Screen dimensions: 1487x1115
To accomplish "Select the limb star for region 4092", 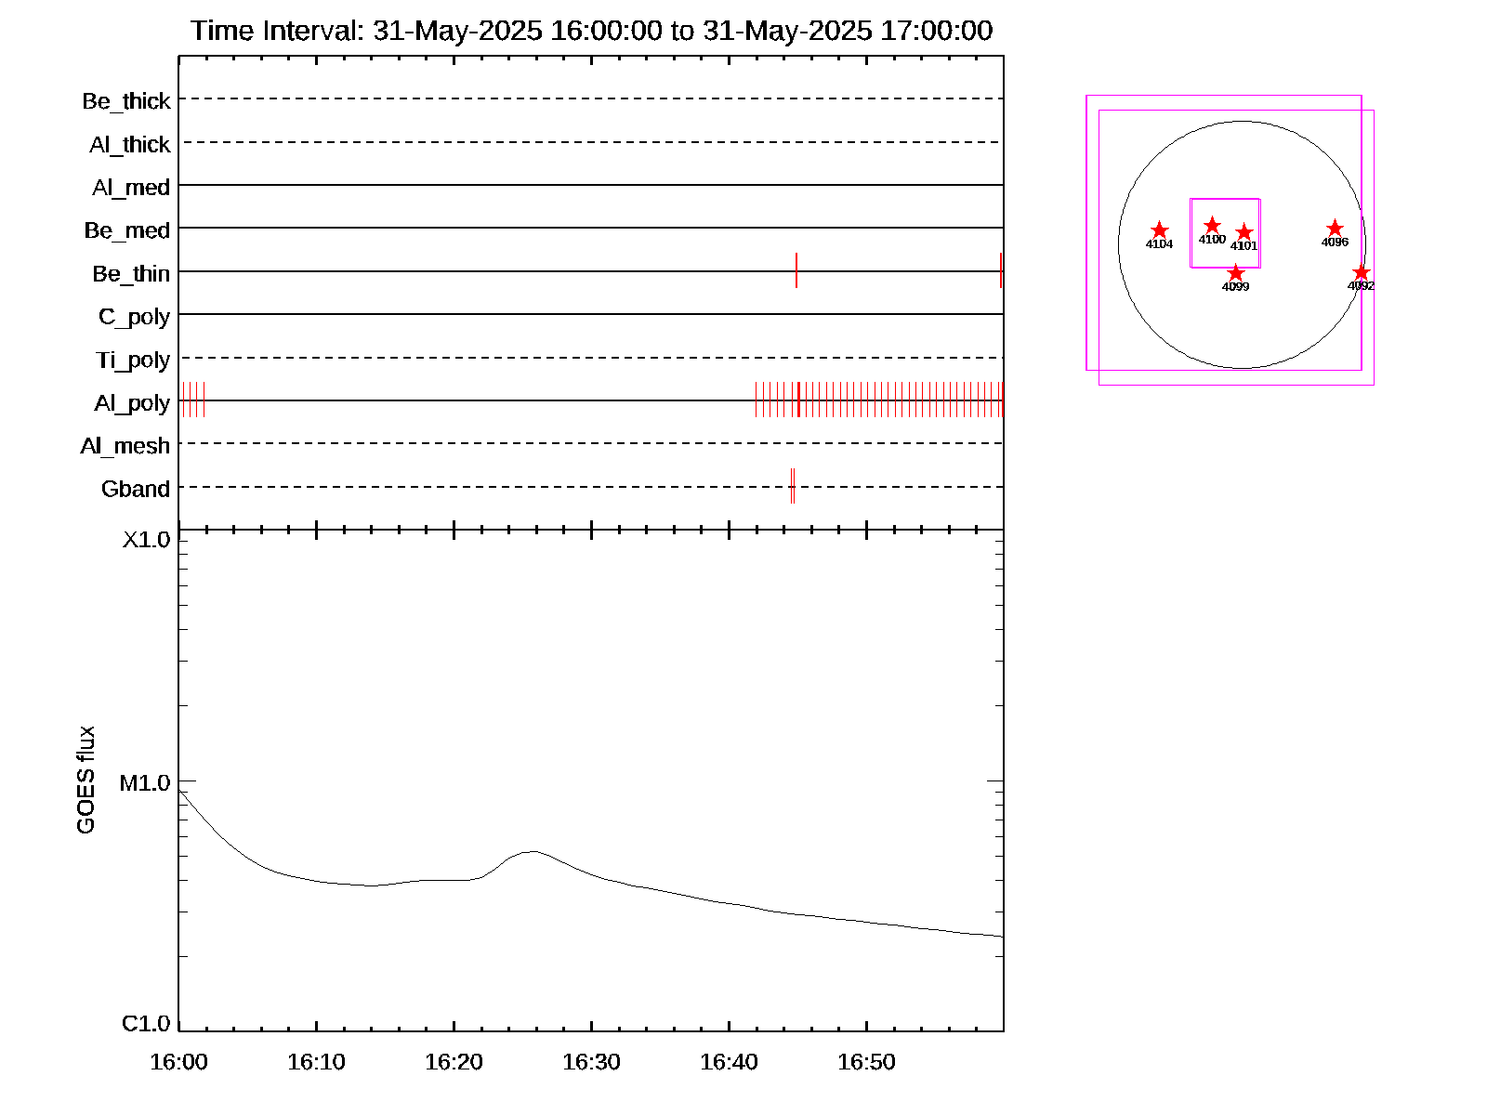I will click(1361, 272).
